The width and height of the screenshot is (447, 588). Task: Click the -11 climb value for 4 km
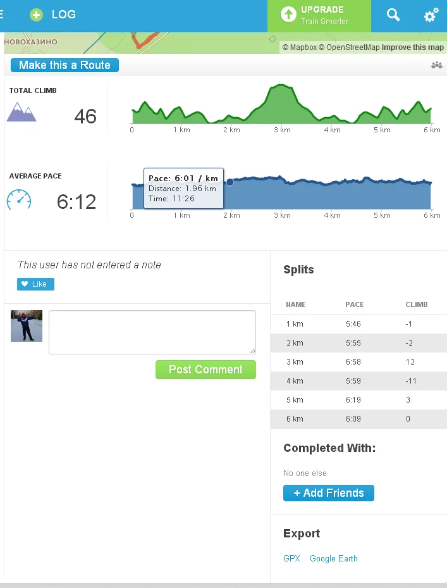tap(411, 381)
